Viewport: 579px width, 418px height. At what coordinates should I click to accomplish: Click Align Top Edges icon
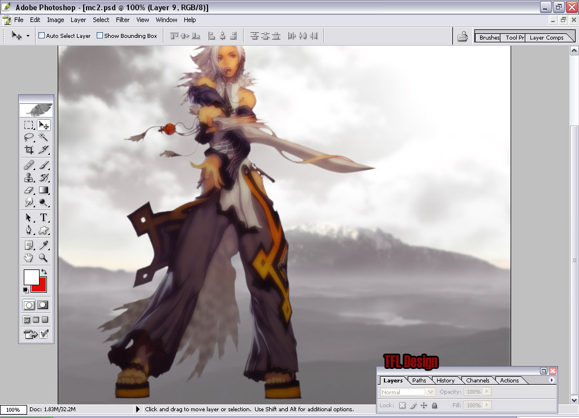tap(174, 36)
